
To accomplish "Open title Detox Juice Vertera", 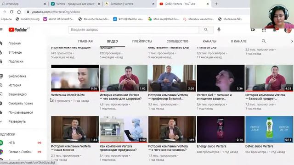I will pyautogui.click(x=259, y=146).
